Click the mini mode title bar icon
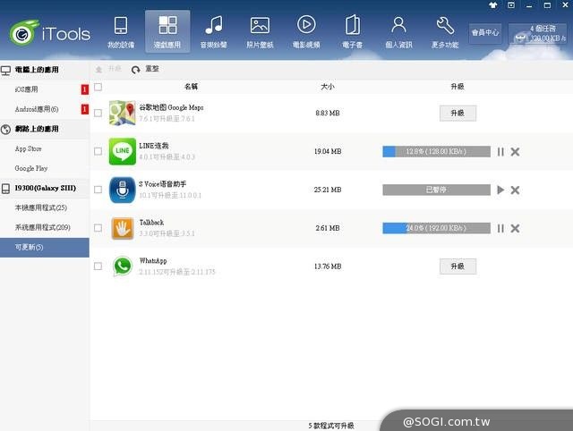573x431 pixels. pos(511,5)
